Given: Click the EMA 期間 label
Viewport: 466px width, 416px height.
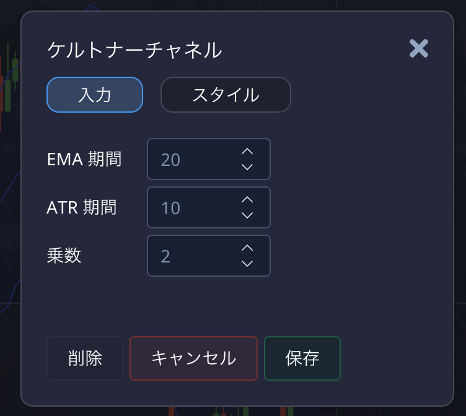Looking at the screenshot, I should [84, 160].
